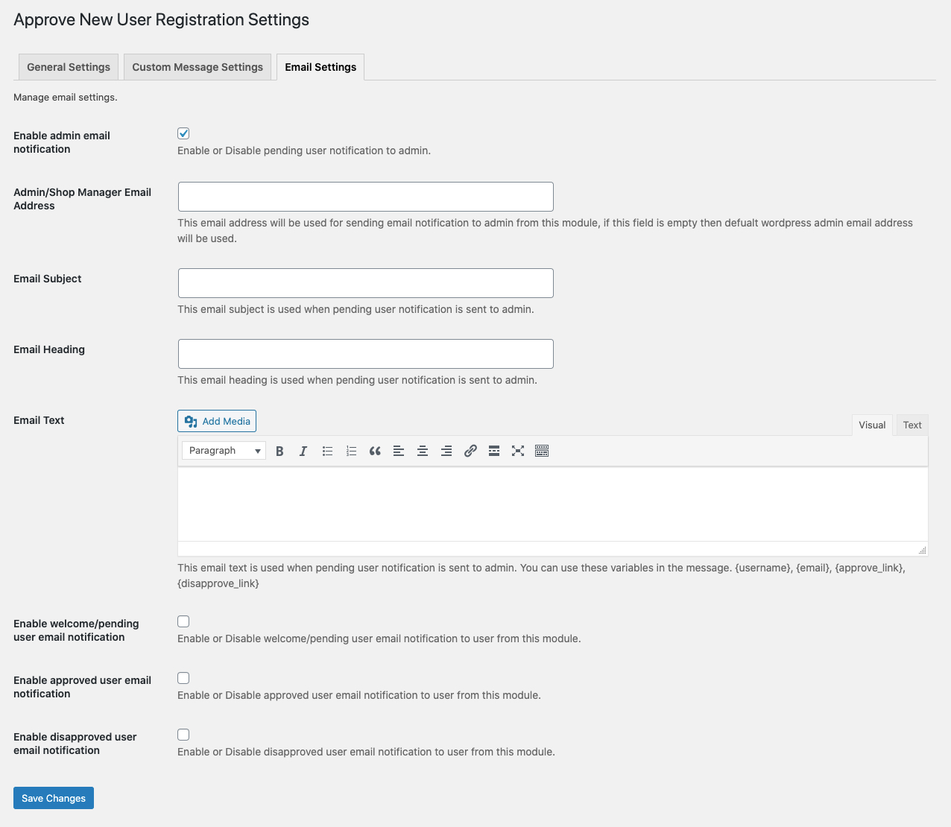Image resolution: width=951 pixels, height=827 pixels.
Task: Click the Email Subject input field
Action: (365, 283)
